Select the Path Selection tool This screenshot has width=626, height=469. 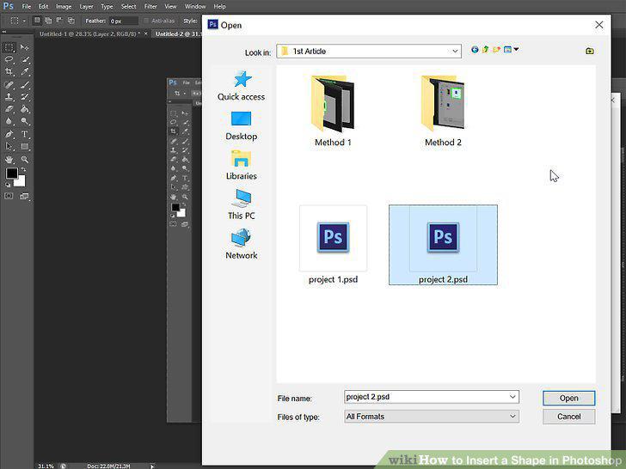tap(9, 146)
